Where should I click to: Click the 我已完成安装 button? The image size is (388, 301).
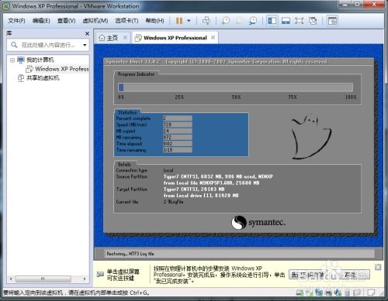[308, 275]
